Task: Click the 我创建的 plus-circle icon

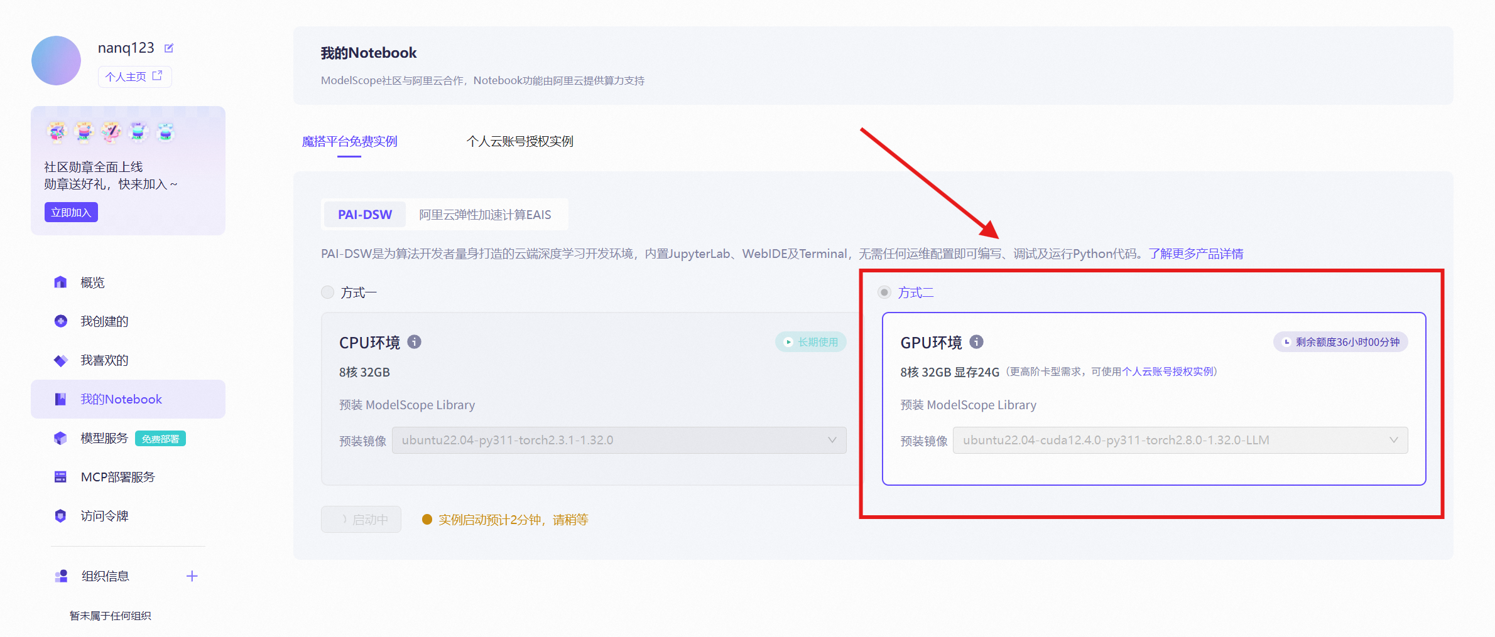Action: tap(60, 321)
